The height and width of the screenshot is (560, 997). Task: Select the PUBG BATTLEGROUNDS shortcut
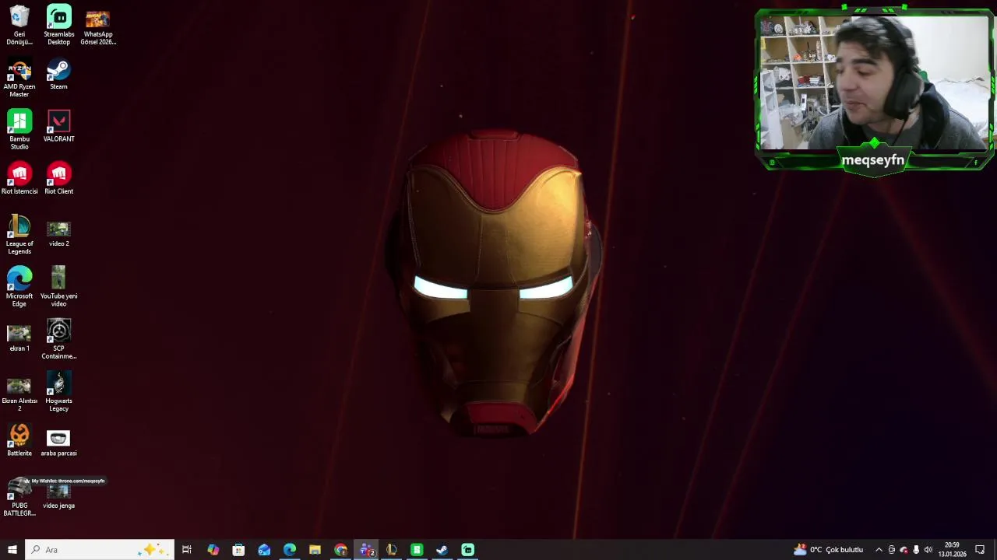[19, 496]
